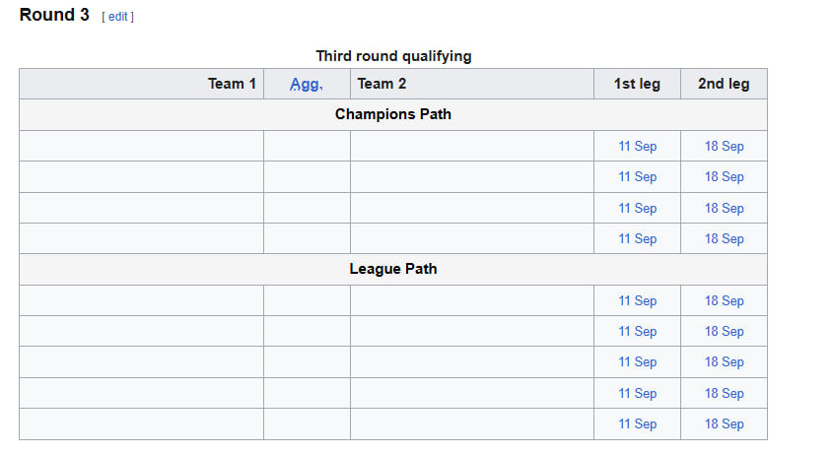
Task: Select 11 Sep in second Champions Path row
Action: [637, 177]
